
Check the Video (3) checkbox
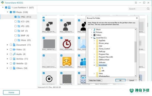point(11,50)
